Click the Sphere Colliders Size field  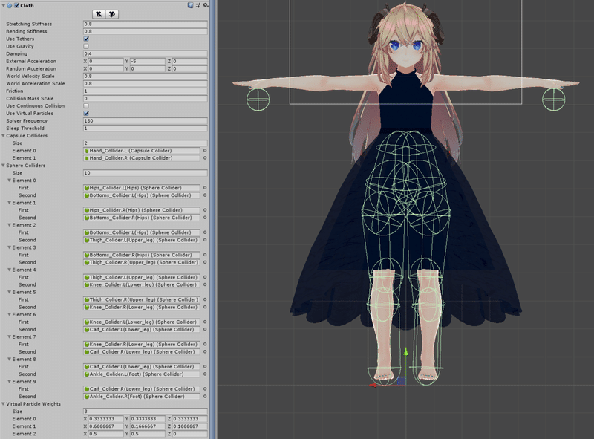pyautogui.click(x=145, y=173)
